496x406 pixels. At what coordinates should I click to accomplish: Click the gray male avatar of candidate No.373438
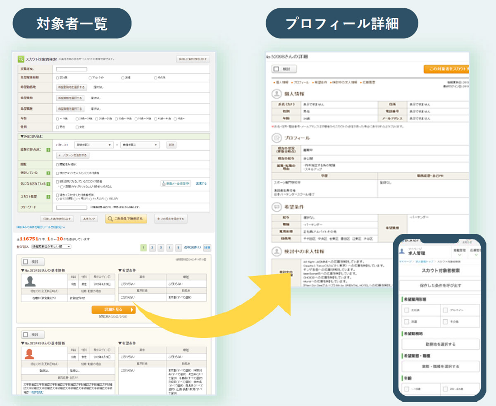30,282
